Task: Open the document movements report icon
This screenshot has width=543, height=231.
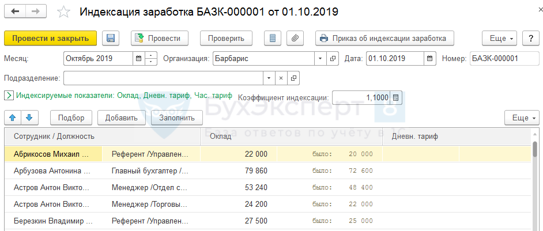Action: pos(273,39)
